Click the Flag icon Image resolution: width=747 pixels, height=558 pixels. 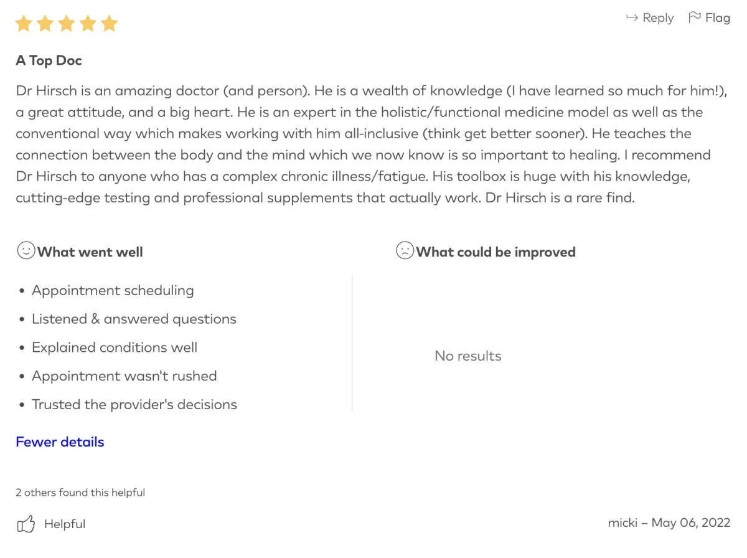[694, 17]
